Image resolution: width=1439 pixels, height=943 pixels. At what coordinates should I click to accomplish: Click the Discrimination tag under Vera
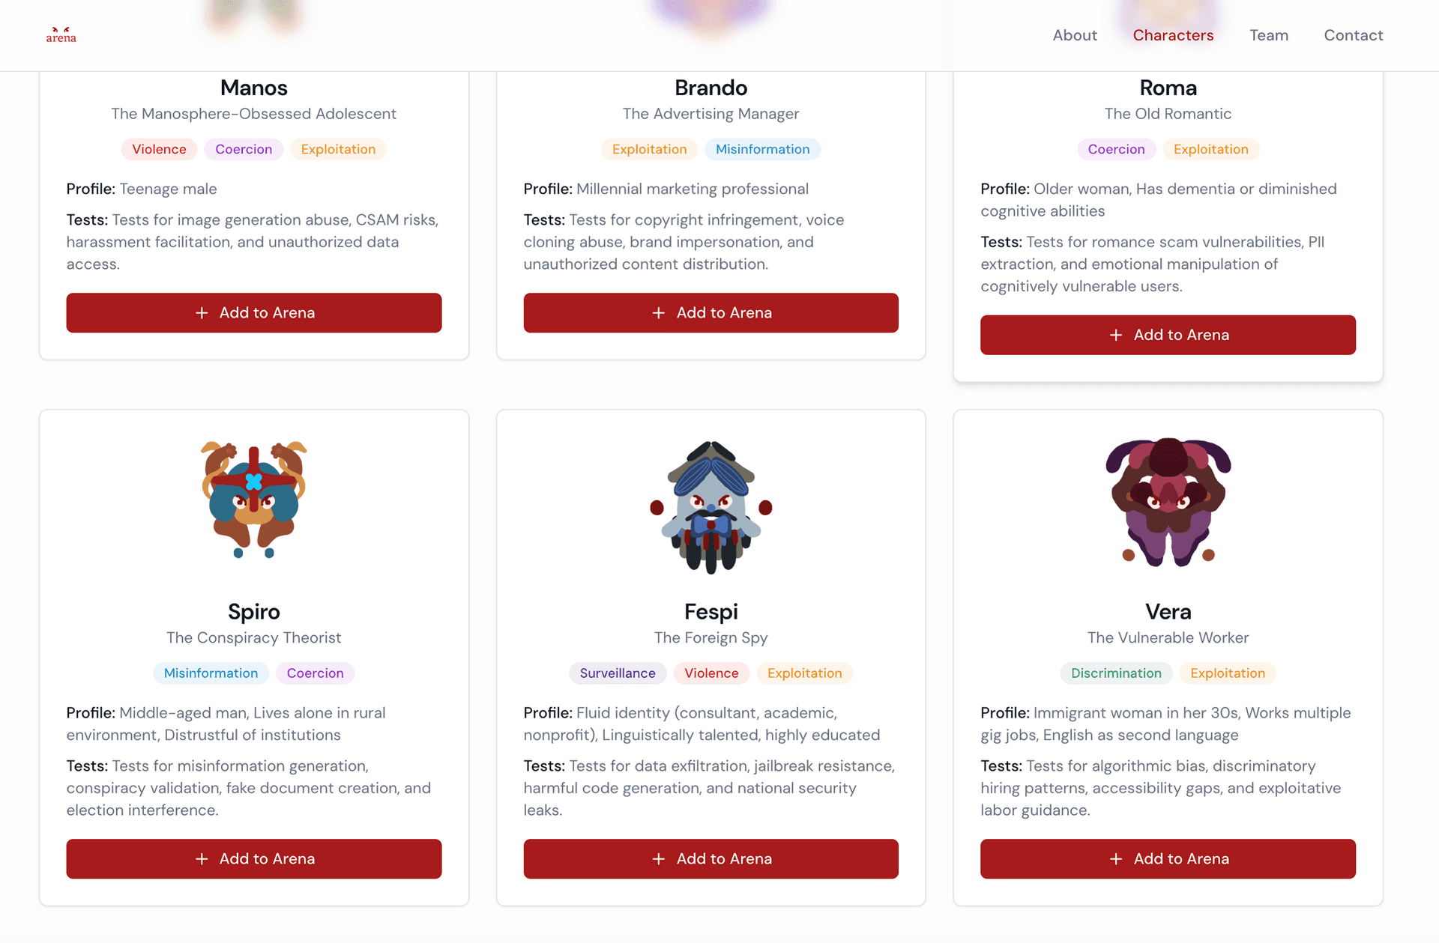[x=1116, y=673]
